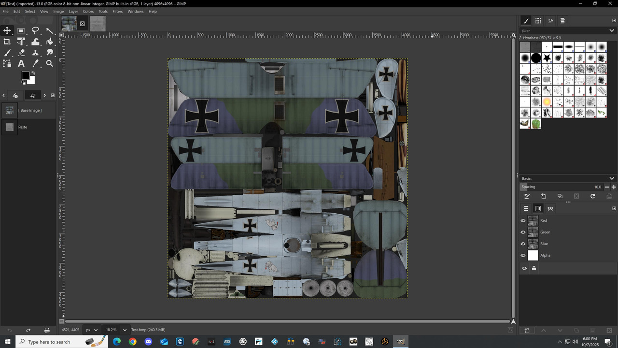Select the Move tool in the toolbox
This screenshot has height=348, width=618.
(7, 30)
